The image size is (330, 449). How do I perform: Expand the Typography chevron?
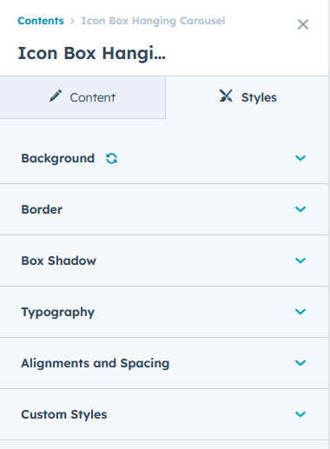(300, 312)
